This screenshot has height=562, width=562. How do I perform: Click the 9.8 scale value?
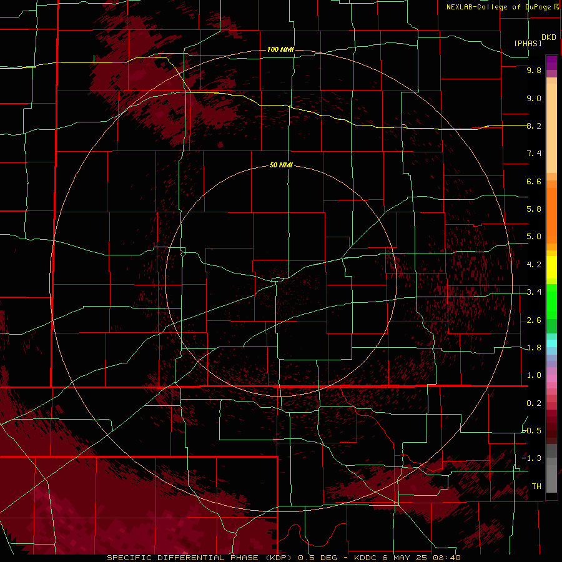pyautogui.click(x=534, y=70)
